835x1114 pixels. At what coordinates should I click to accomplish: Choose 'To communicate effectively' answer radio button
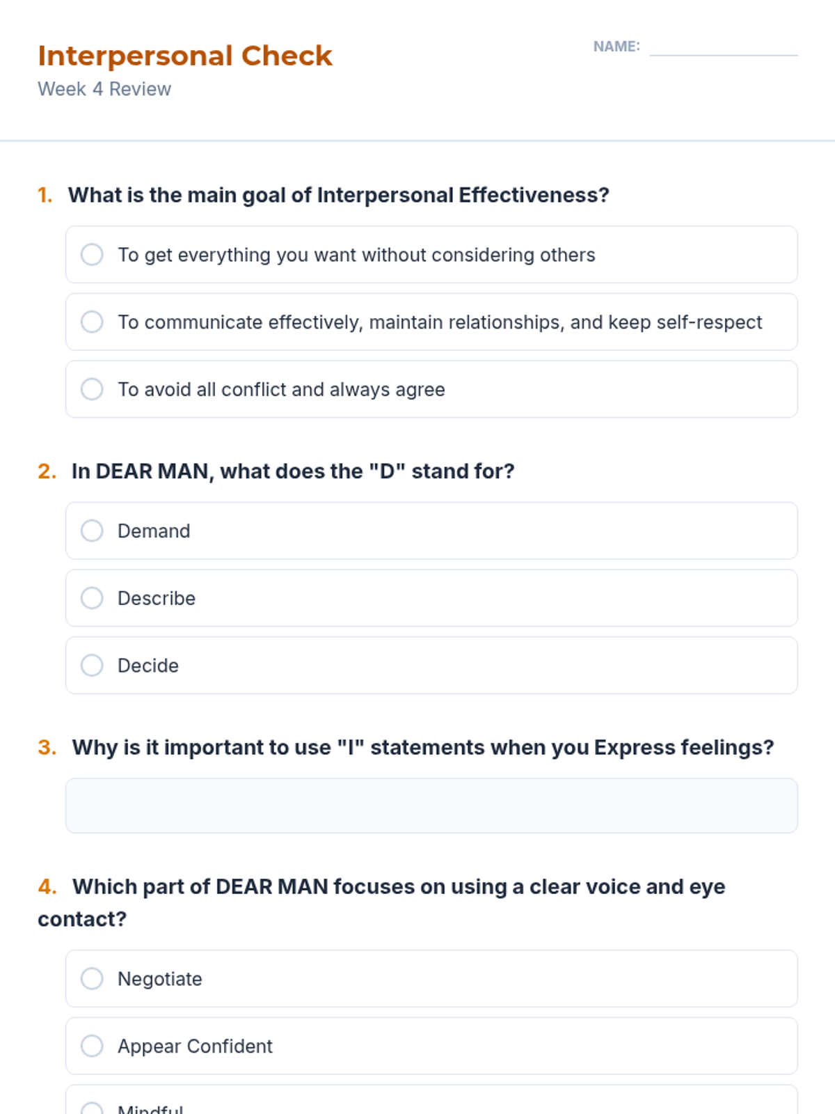(x=92, y=322)
